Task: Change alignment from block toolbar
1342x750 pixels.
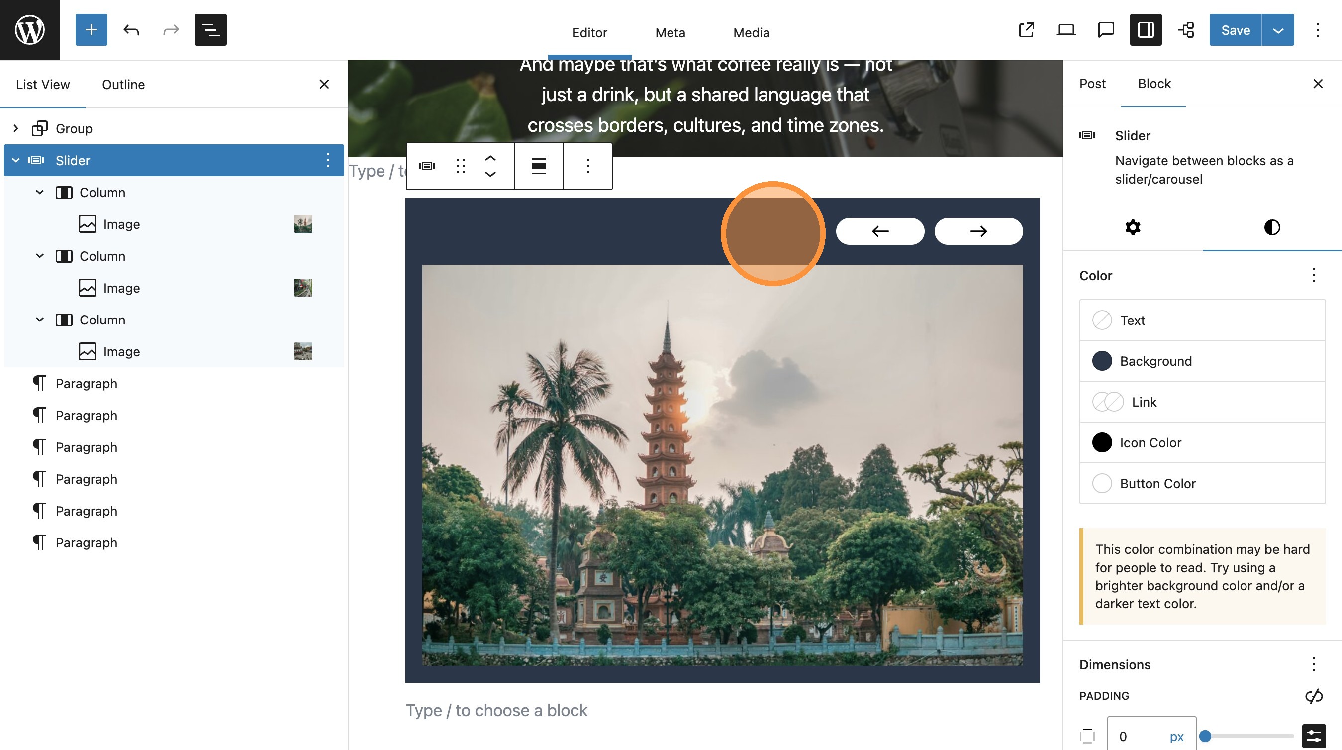Action: (539, 166)
